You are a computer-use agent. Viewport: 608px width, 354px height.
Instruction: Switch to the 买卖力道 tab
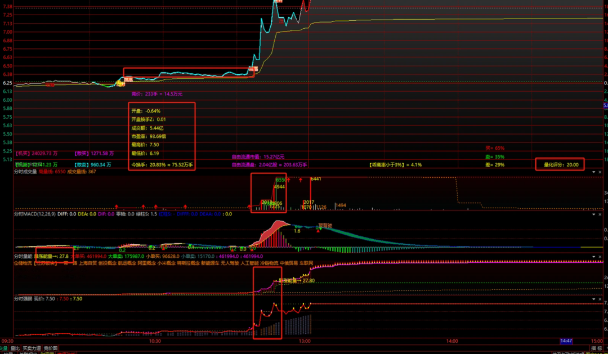coord(32,348)
